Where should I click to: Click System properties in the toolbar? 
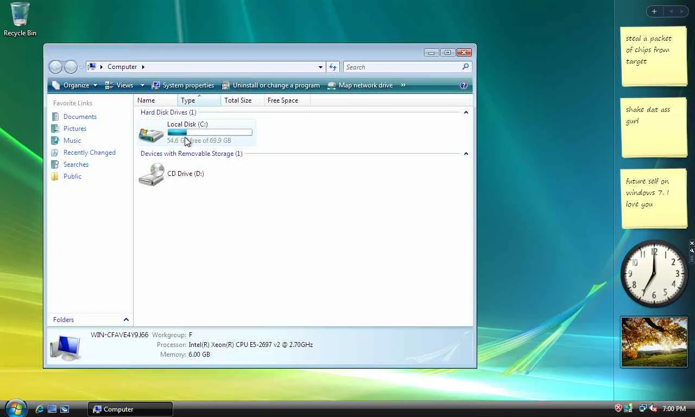(x=183, y=85)
